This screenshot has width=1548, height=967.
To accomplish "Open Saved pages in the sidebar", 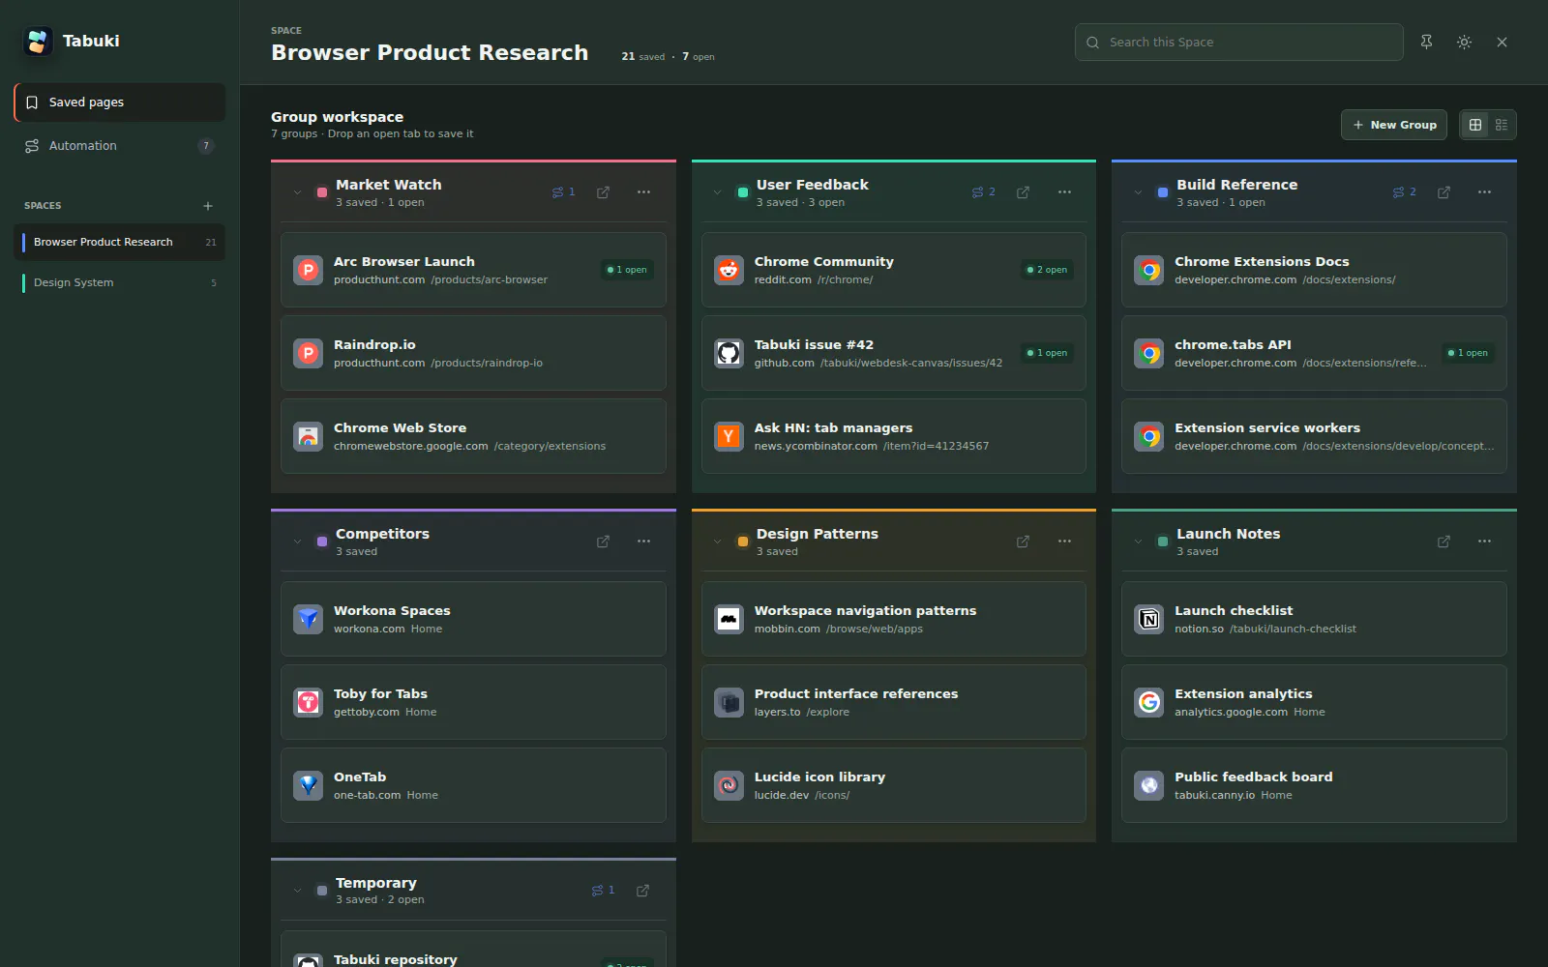I will (120, 103).
